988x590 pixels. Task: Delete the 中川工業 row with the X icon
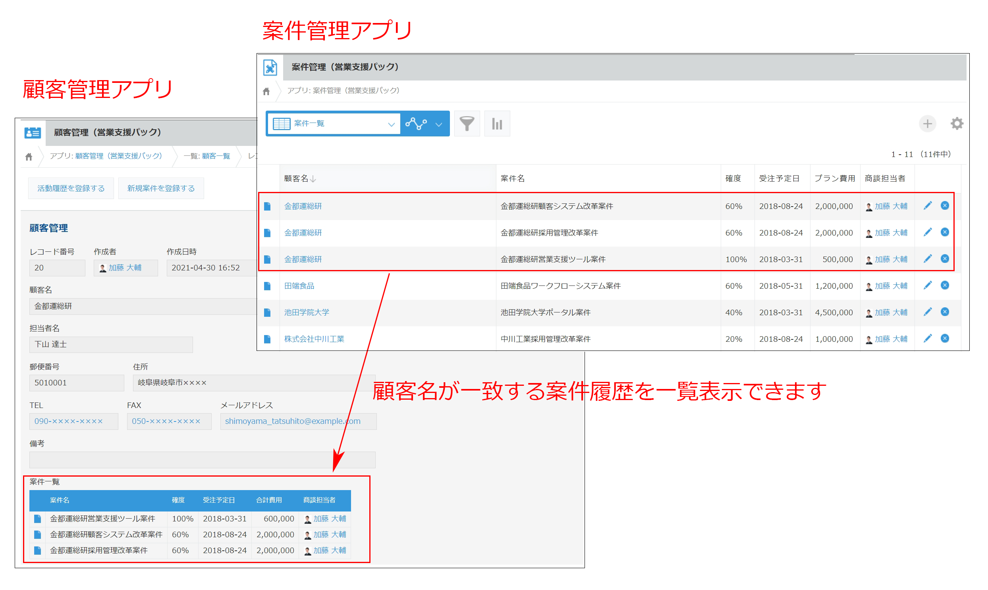(x=945, y=338)
